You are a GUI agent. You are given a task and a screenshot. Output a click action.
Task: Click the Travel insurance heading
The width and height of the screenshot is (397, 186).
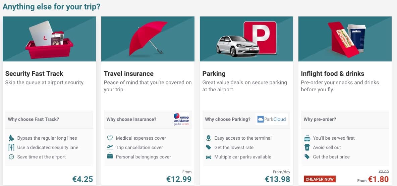point(129,74)
